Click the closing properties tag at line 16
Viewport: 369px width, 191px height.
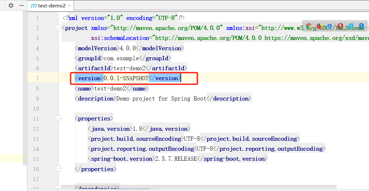tap(96, 169)
